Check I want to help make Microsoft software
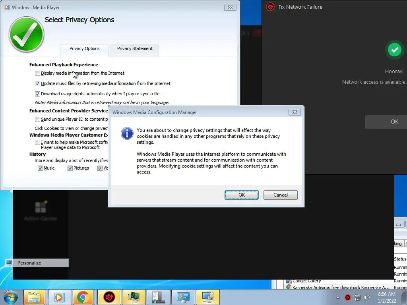 coord(37,143)
